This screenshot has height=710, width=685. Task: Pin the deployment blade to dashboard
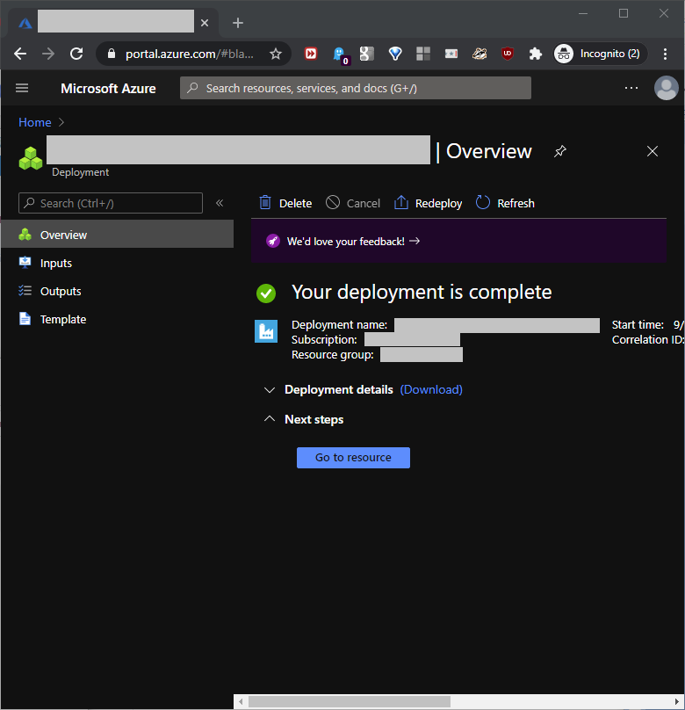pos(560,151)
